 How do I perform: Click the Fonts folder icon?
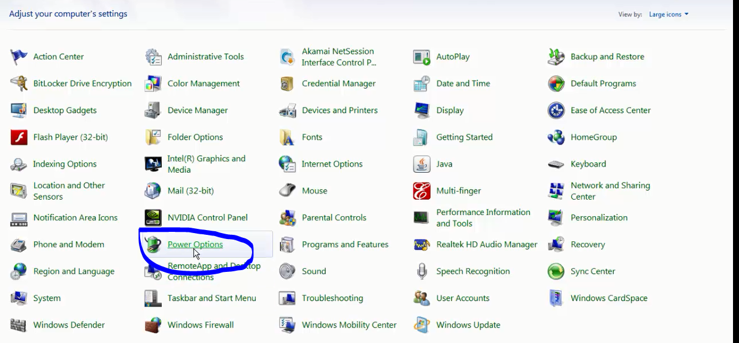[x=287, y=137]
